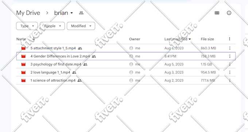Viewport: 248px width, 132px height.
Task: Open more actions for 1 science of attraction
Action: 230,80
